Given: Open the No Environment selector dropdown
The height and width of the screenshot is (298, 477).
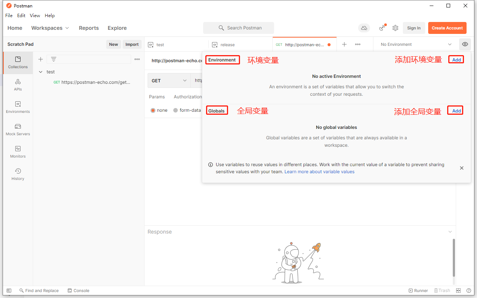Looking at the screenshot, I should coord(416,44).
